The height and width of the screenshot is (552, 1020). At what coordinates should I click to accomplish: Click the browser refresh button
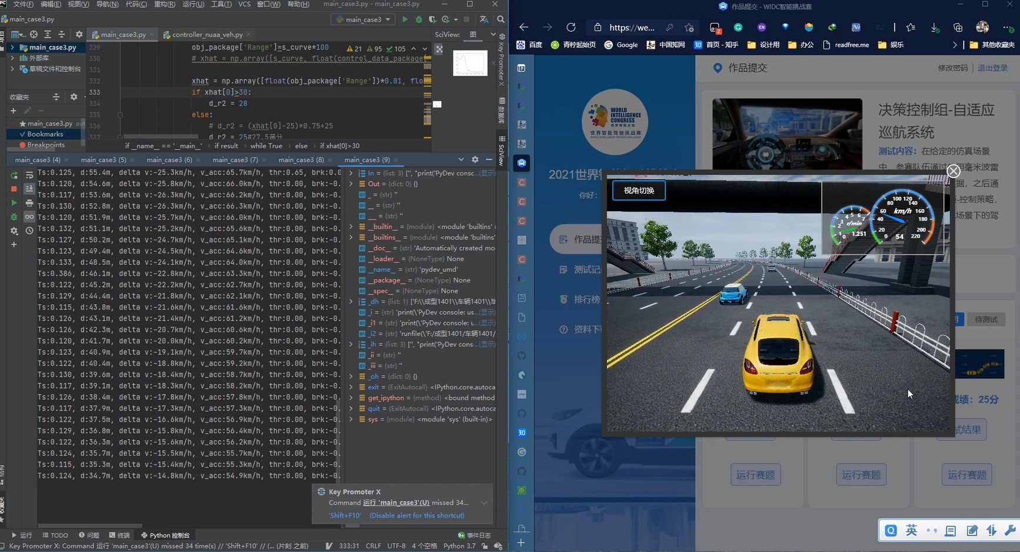571,28
